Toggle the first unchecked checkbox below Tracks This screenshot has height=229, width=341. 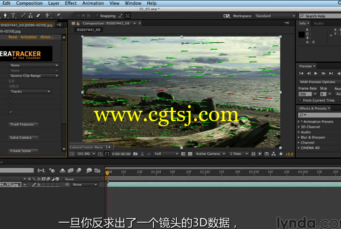click(10, 96)
